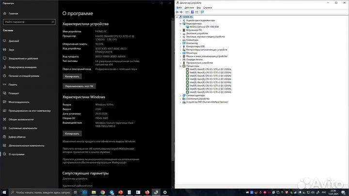This screenshot has height=196, width=349.
Task: Open the Settings gear on the taskbar
Action: point(165,192)
